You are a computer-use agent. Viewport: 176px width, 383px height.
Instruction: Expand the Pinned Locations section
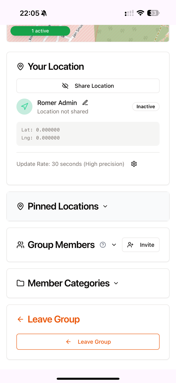[x=105, y=206]
